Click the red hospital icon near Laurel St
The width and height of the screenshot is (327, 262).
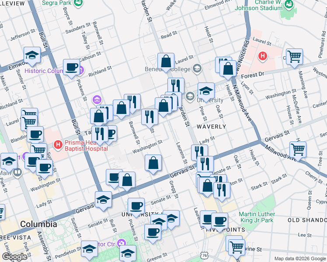point(263,56)
